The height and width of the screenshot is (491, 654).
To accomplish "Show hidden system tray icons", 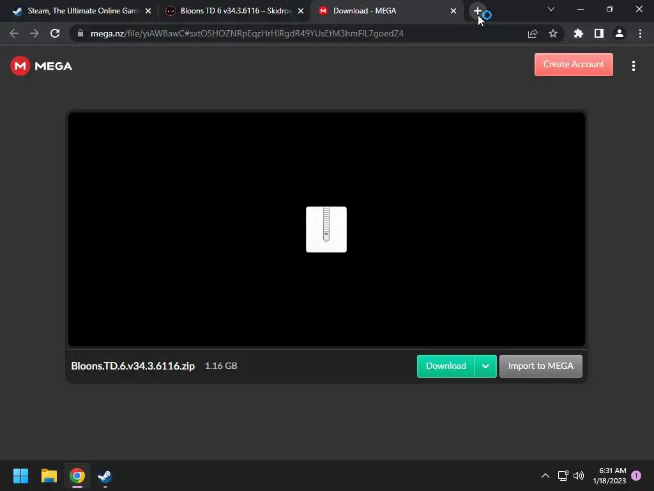I will point(545,476).
